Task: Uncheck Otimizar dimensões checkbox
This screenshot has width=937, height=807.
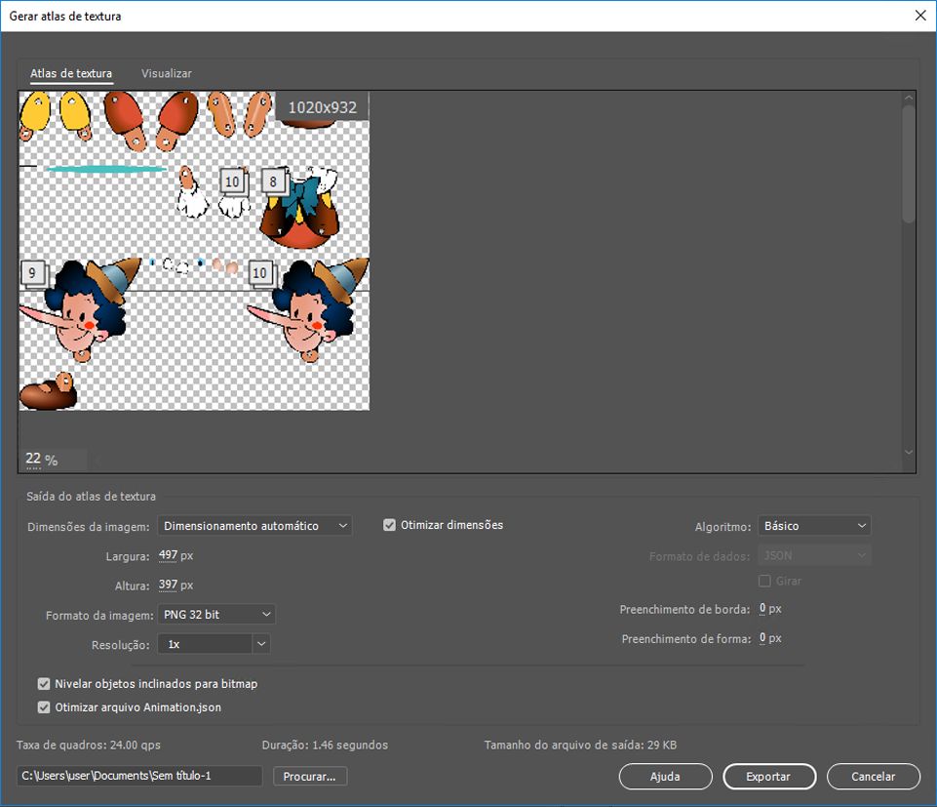Action: [x=389, y=525]
